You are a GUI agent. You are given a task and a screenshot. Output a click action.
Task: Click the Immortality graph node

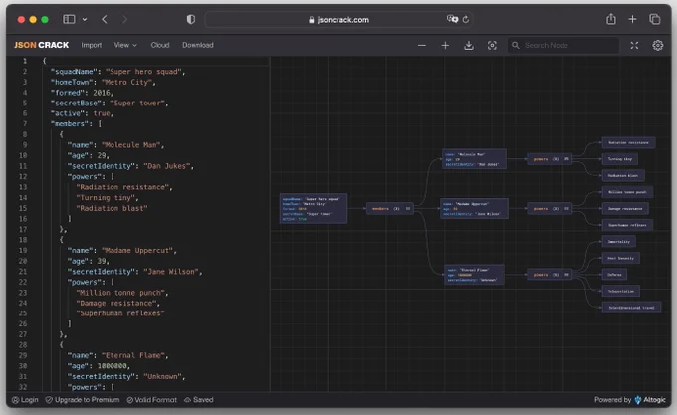pyautogui.click(x=618, y=242)
